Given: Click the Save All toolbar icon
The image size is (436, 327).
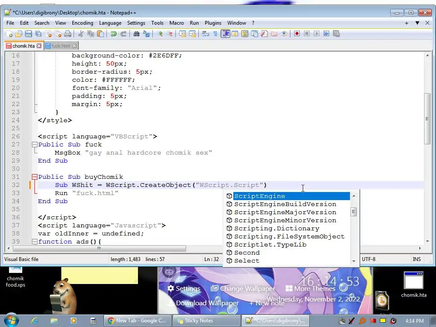Looking at the screenshot, I should pyautogui.click(x=38, y=34).
